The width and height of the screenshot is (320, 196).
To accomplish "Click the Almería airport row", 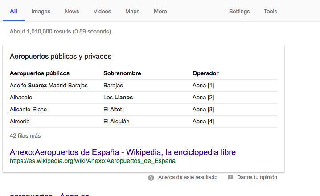I will pyautogui.click(x=20, y=121).
